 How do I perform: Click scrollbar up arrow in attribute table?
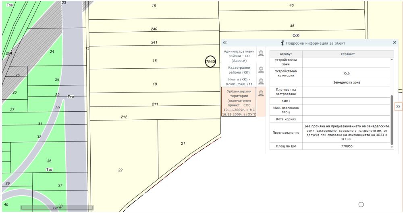392,60
